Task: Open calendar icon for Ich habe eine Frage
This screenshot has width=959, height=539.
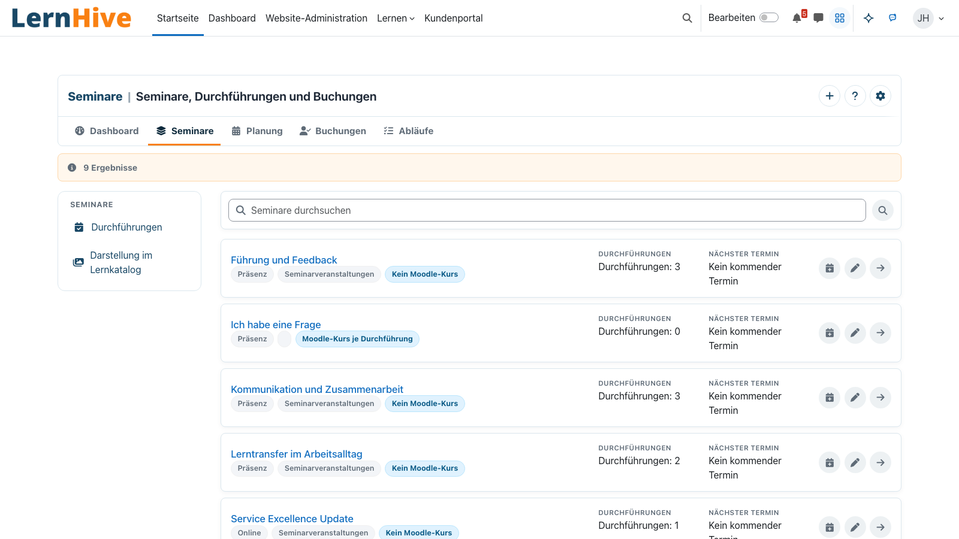Action: point(830,333)
